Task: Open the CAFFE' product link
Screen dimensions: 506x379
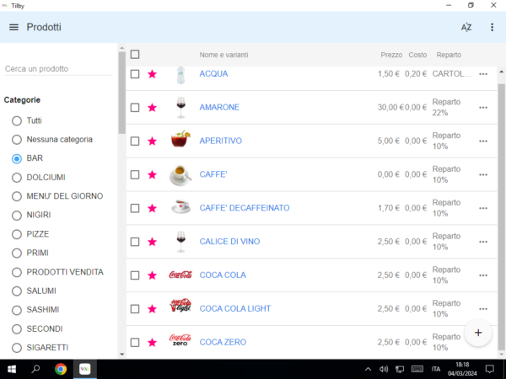Action: (x=214, y=174)
